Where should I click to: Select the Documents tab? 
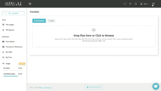point(39,21)
